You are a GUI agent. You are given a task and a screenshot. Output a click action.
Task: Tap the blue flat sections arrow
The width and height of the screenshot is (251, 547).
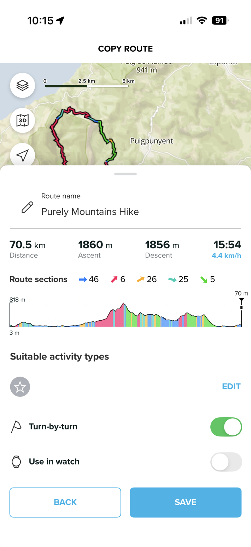click(83, 280)
